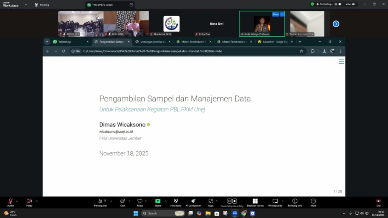The width and height of the screenshot is (388, 218).
Task: Show Meeting info
Action: pyautogui.click(x=295, y=202)
